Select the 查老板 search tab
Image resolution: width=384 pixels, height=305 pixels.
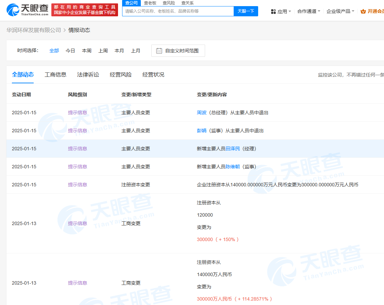click(x=150, y=3)
